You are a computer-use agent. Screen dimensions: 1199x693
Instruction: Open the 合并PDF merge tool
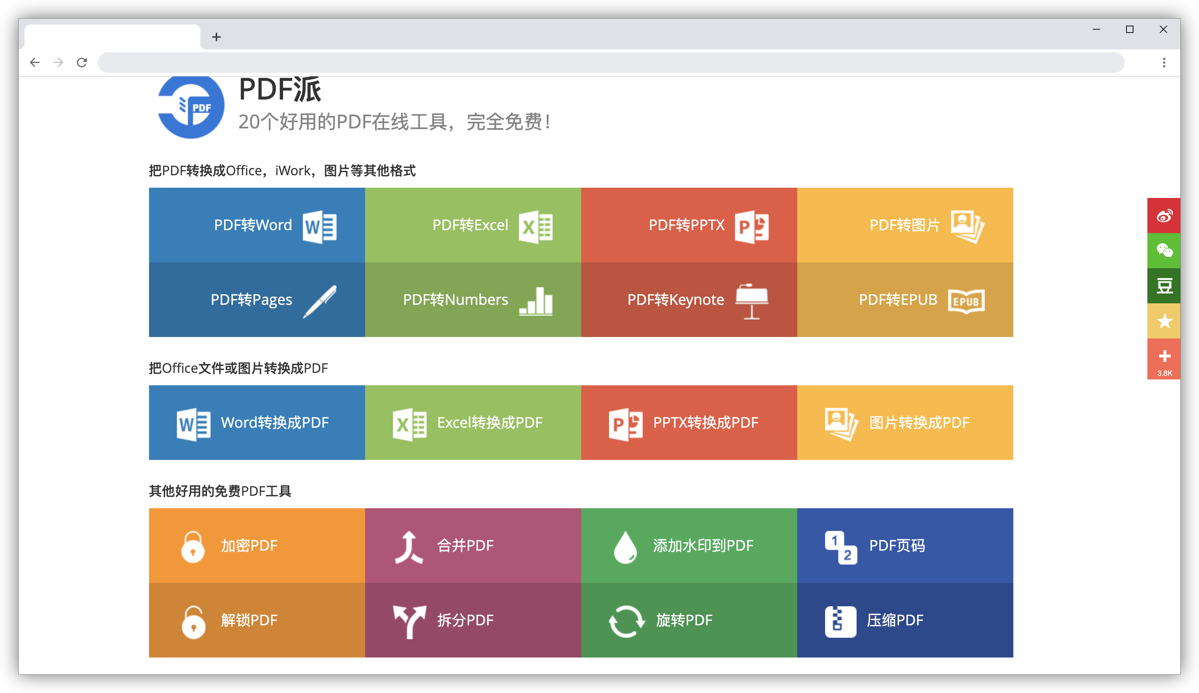tap(473, 545)
